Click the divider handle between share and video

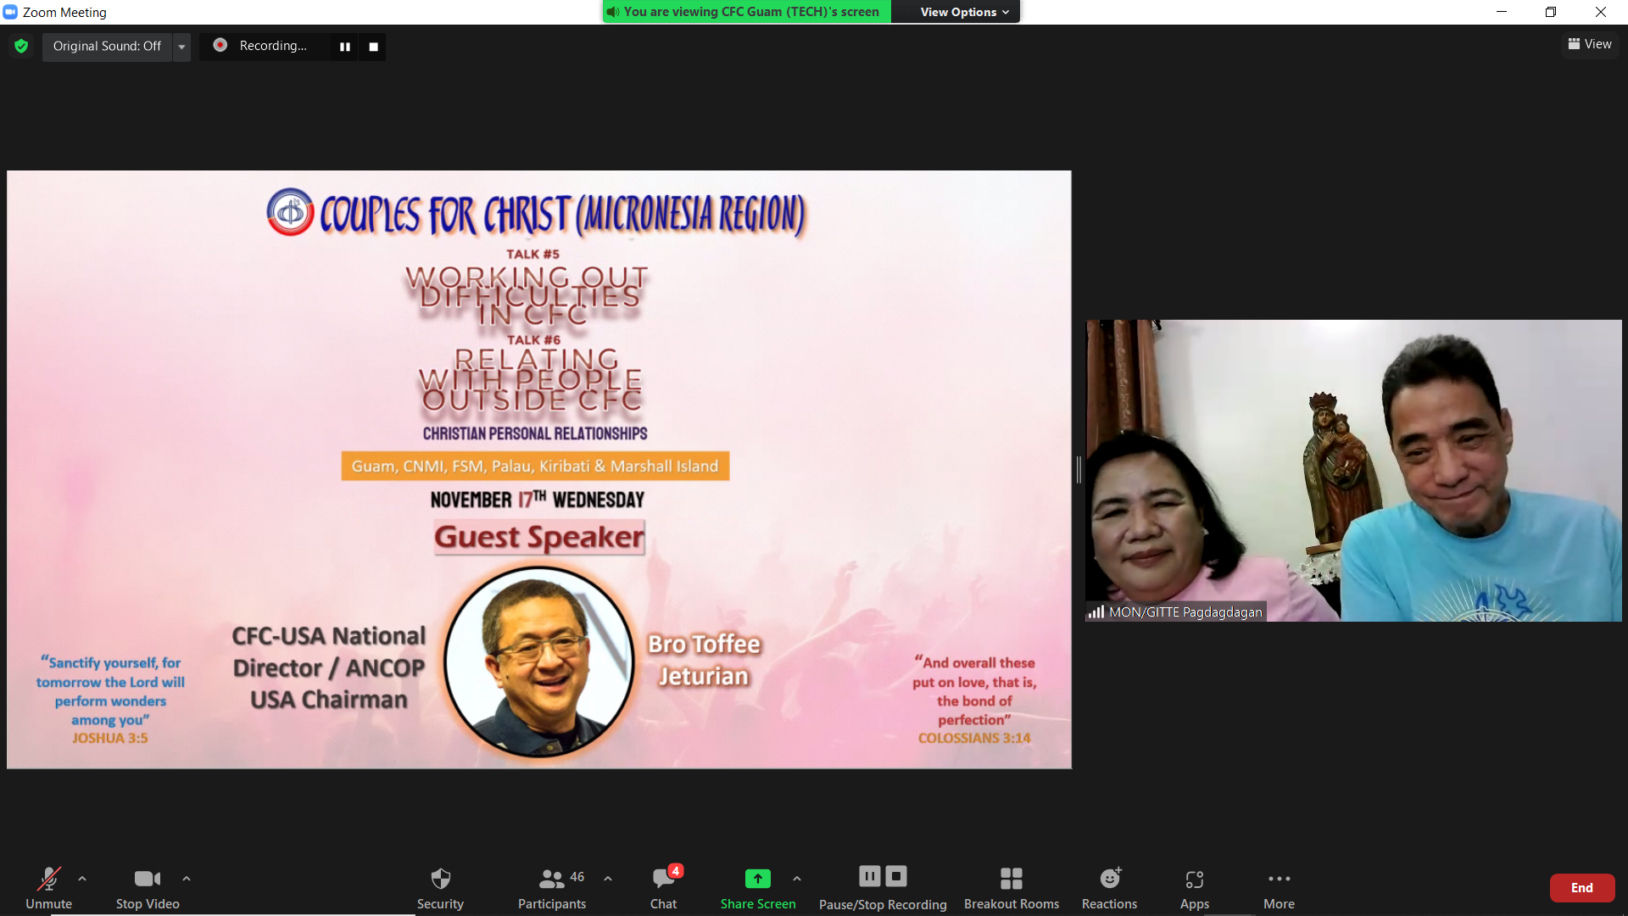coord(1079,470)
